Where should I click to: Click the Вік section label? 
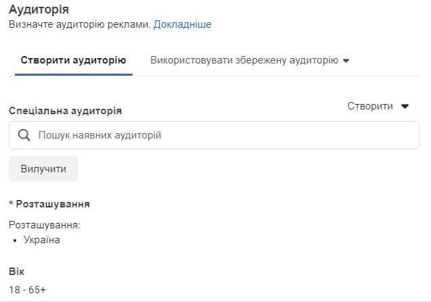pos(16,272)
